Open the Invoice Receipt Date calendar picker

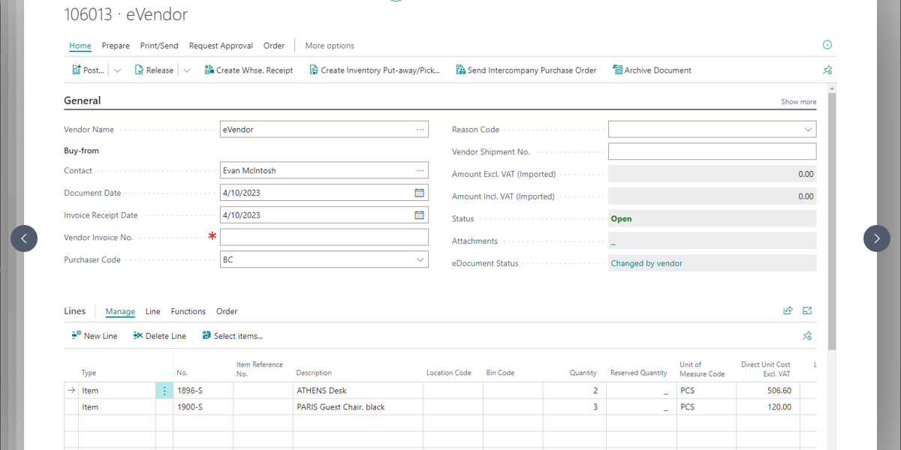pos(420,215)
